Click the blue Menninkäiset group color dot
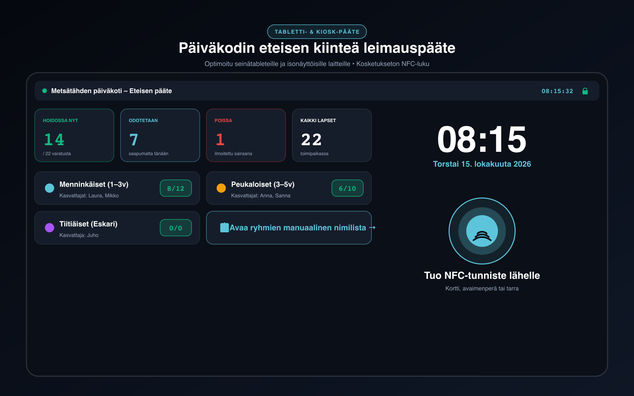634x396 pixels. pos(50,188)
